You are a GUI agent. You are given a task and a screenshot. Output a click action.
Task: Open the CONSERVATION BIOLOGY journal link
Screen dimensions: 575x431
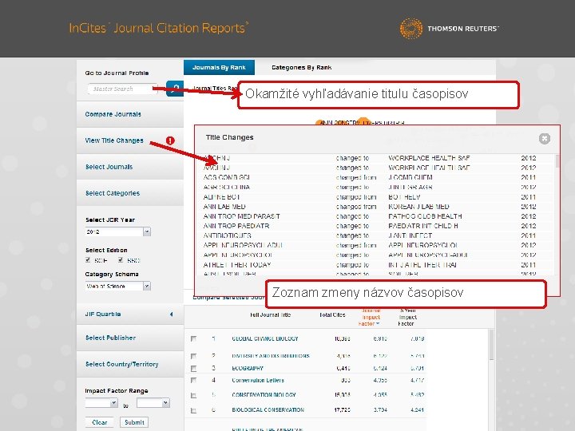pos(264,395)
